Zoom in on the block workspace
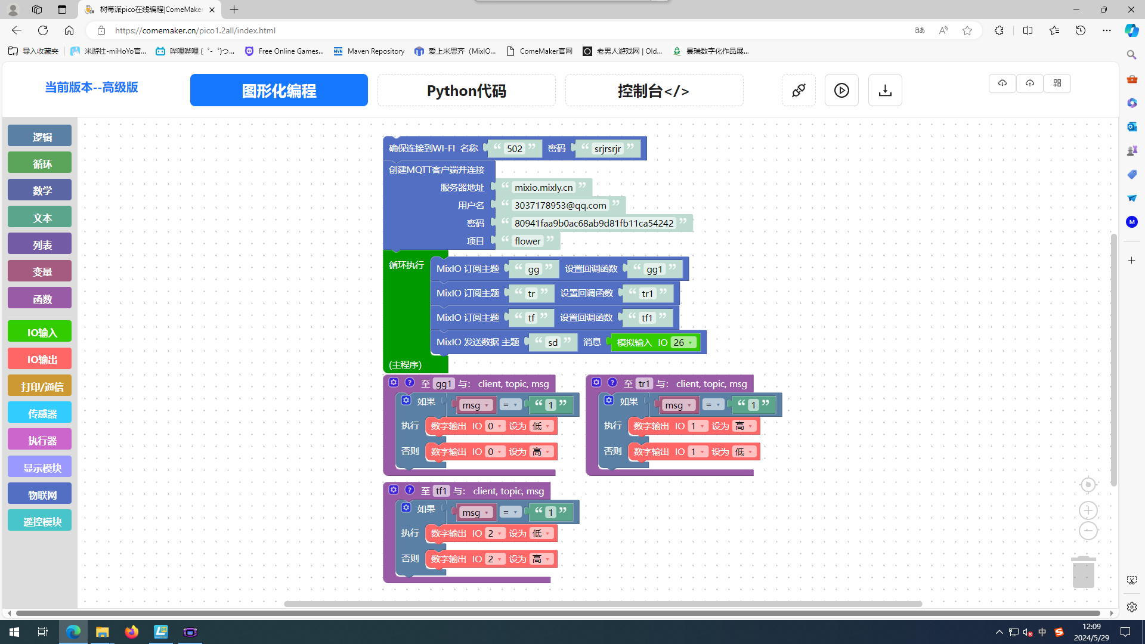This screenshot has width=1145, height=644. (1088, 510)
